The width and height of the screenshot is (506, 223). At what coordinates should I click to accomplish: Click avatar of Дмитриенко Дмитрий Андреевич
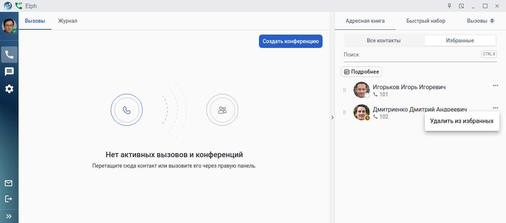coord(362,112)
